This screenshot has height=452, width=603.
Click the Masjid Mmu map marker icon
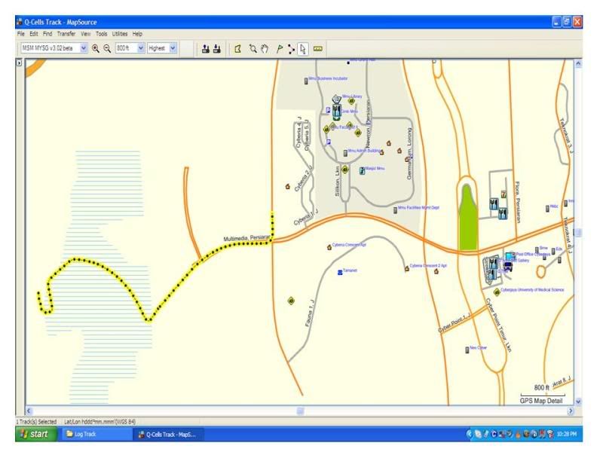click(362, 170)
